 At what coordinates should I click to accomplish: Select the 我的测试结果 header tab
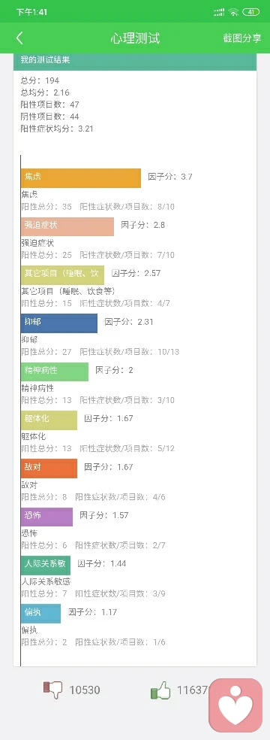pos(135,62)
